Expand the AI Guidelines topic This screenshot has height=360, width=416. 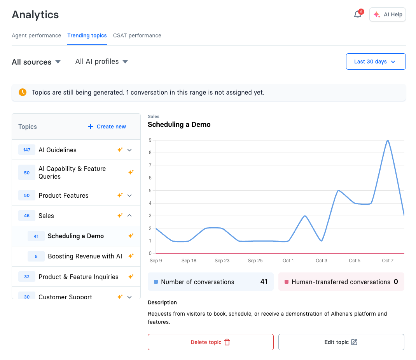point(129,150)
